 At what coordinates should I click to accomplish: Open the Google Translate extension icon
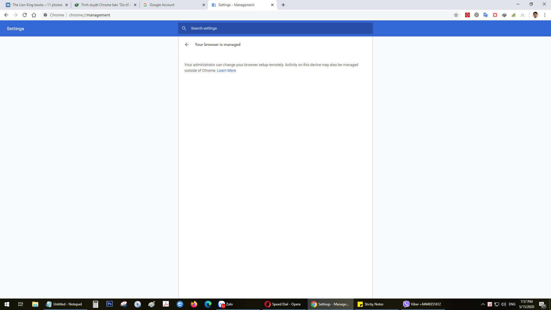(x=486, y=15)
